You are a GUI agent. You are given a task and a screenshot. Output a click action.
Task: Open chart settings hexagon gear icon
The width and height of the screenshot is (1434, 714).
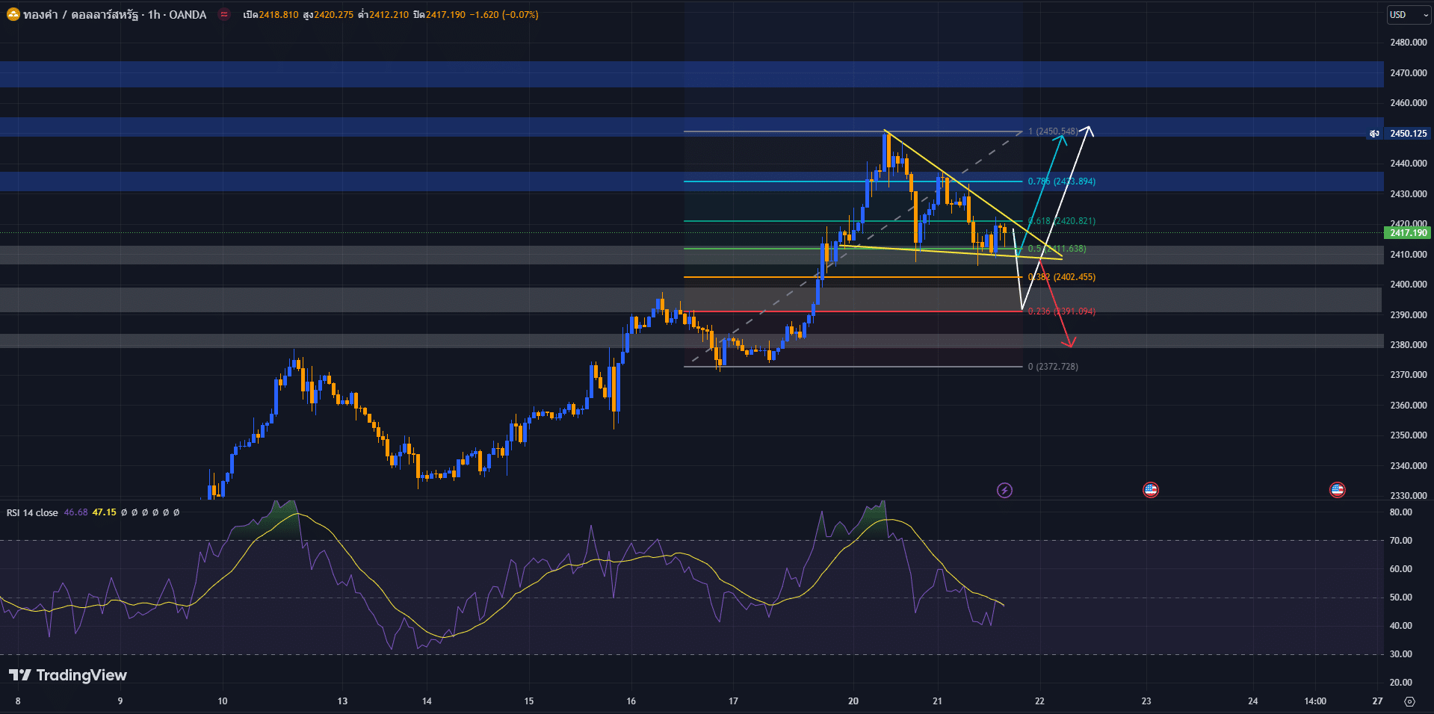(1409, 701)
